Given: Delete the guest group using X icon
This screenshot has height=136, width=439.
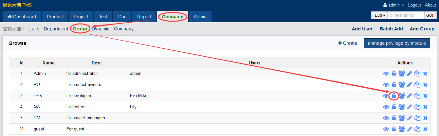Looking at the screenshot, I should pyautogui.click(x=425, y=129).
